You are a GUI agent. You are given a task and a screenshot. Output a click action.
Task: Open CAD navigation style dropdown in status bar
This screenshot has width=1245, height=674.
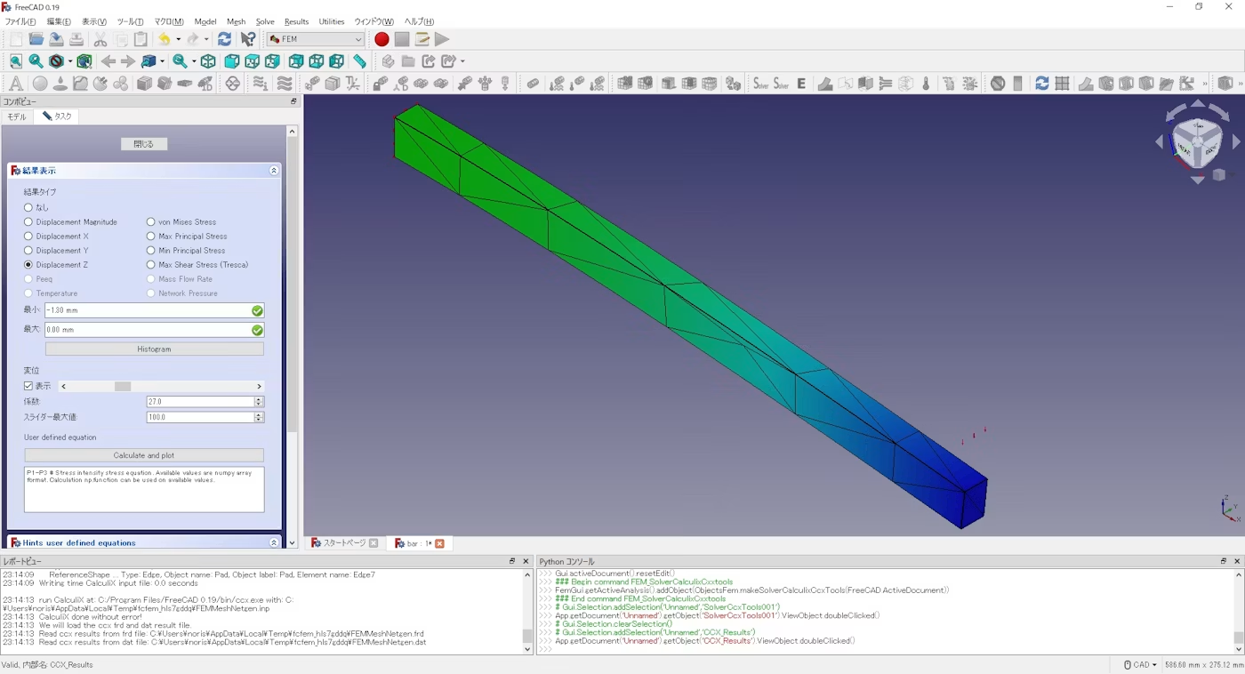click(x=1140, y=665)
